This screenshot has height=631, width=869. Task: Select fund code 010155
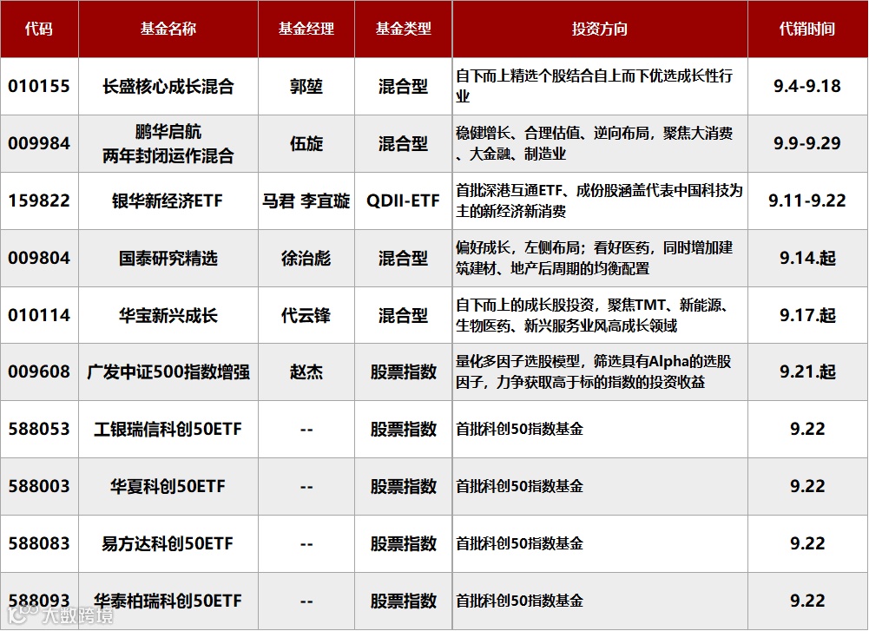click(39, 87)
